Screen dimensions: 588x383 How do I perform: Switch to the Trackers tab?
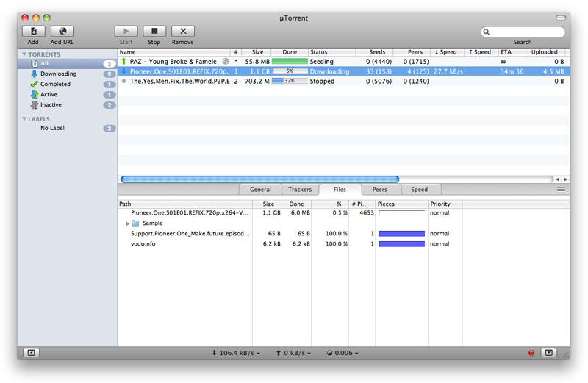tap(300, 190)
